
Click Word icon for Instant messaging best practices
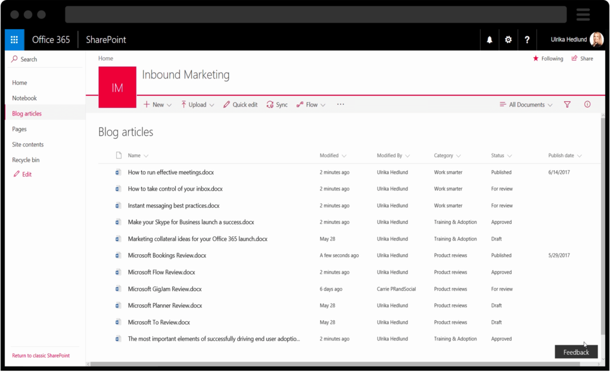click(x=118, y=205)
